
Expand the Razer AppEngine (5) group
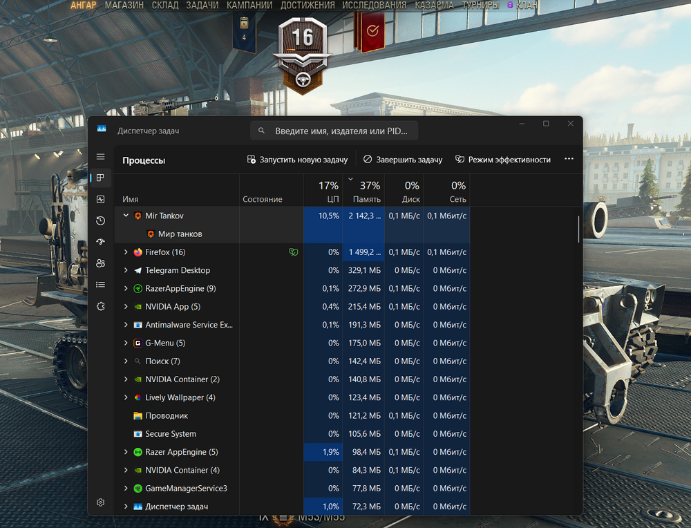[x=126, y=452]
